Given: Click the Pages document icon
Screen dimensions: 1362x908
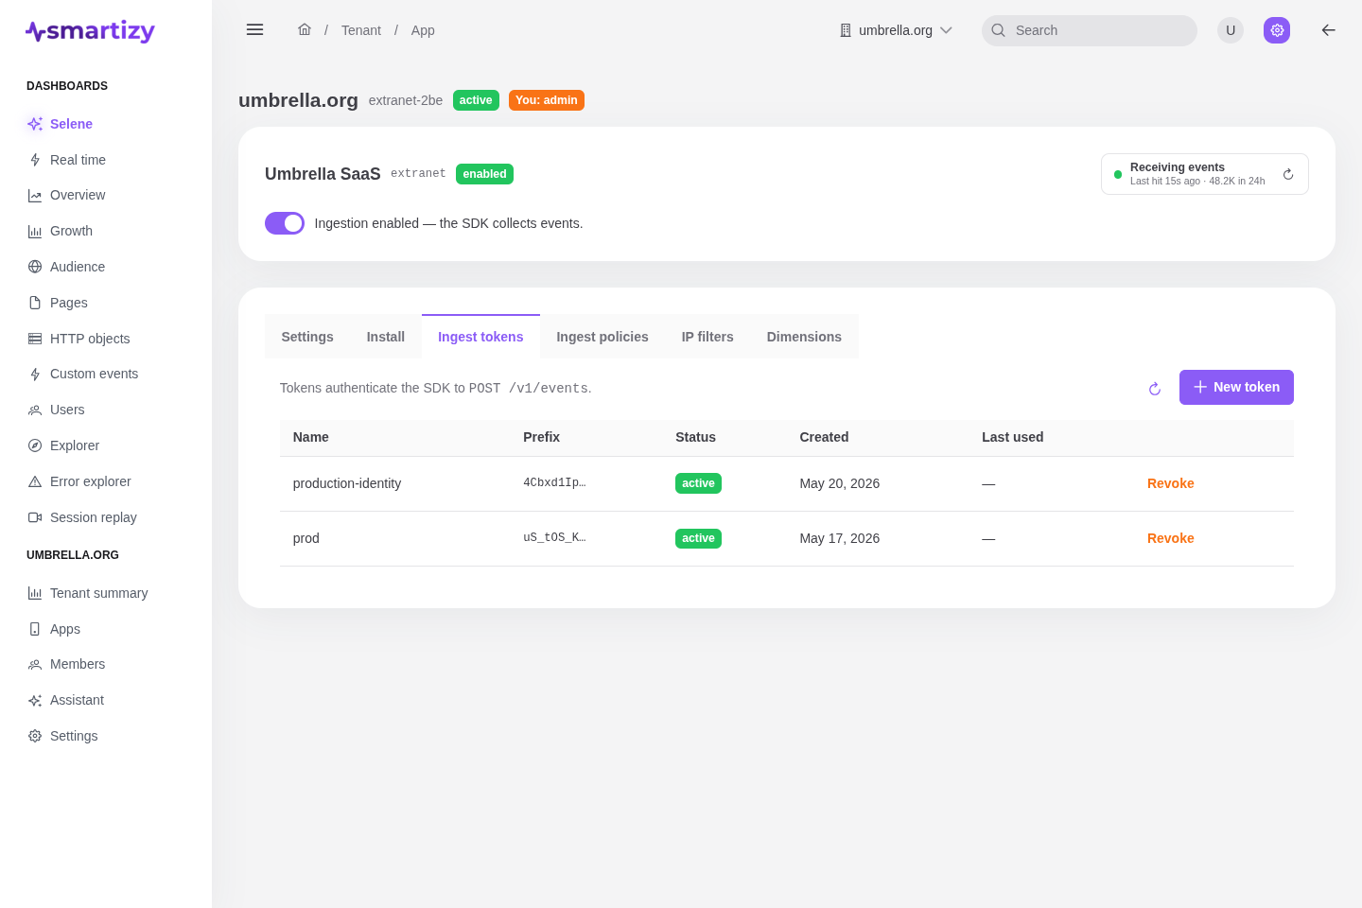Looking at the screenshot, I should (x=35, y=303).
